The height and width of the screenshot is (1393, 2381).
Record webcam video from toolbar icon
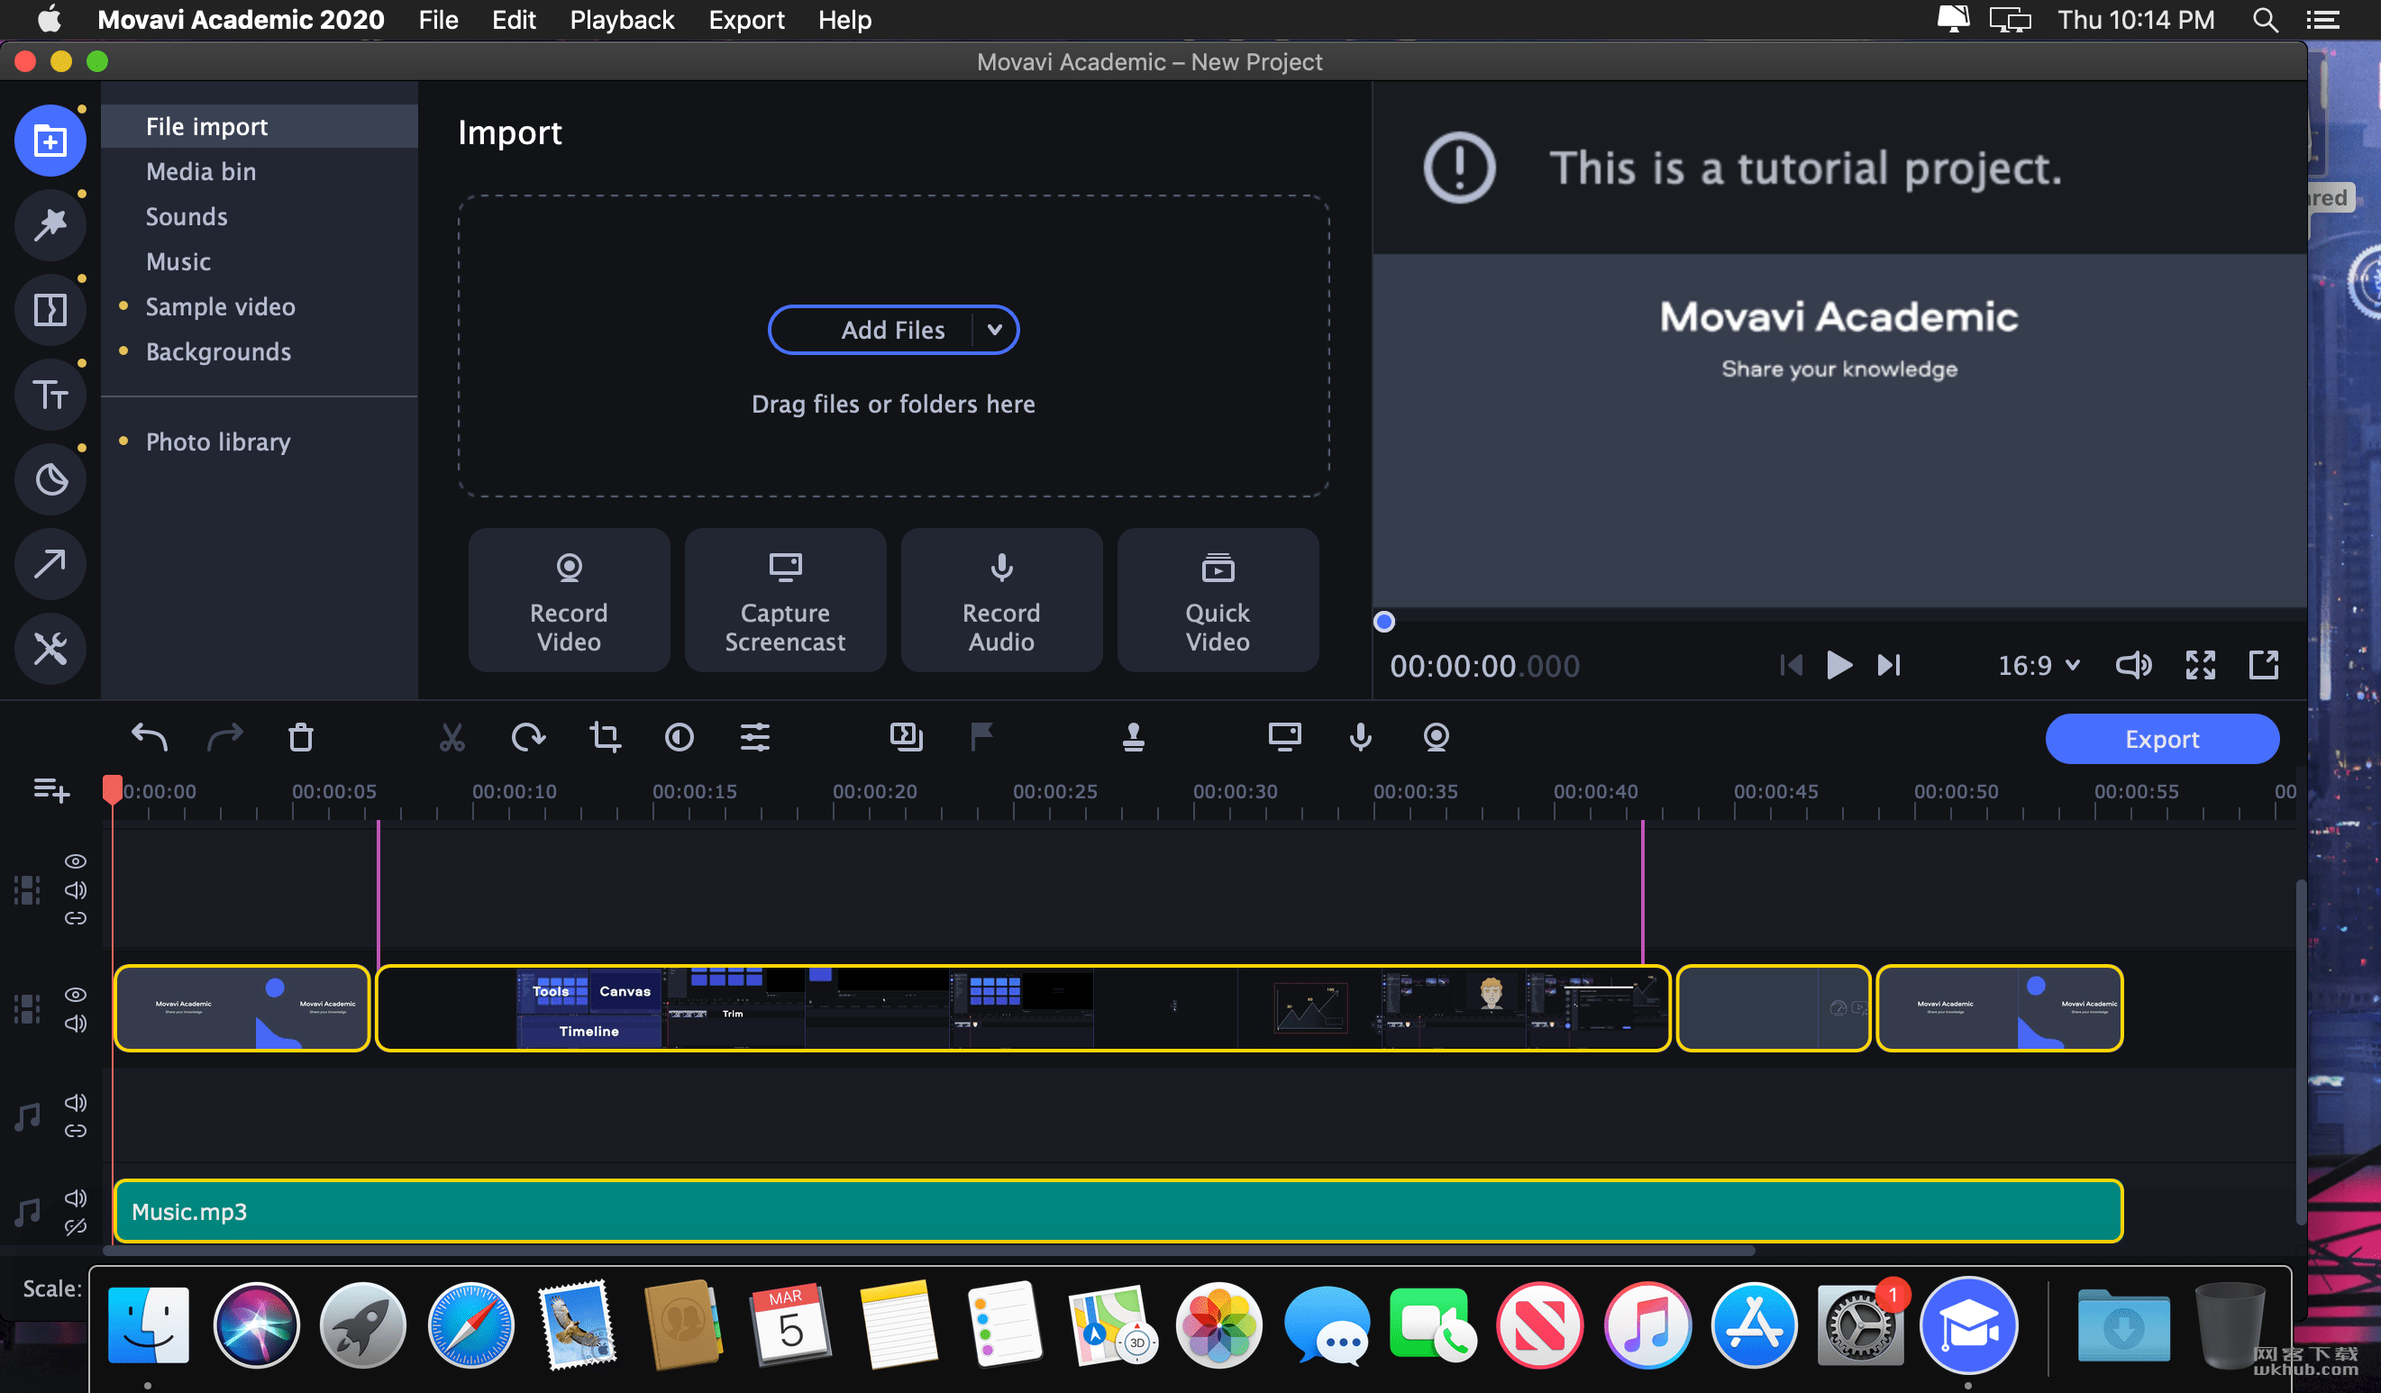(1437, 737)
